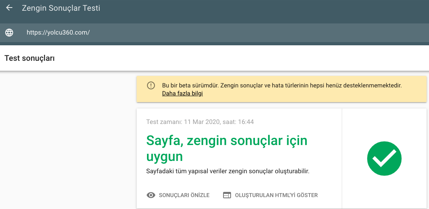Open the 'Daha fazla bilgi' link
The width and height of the screenshot is (429, 209).
182,94
